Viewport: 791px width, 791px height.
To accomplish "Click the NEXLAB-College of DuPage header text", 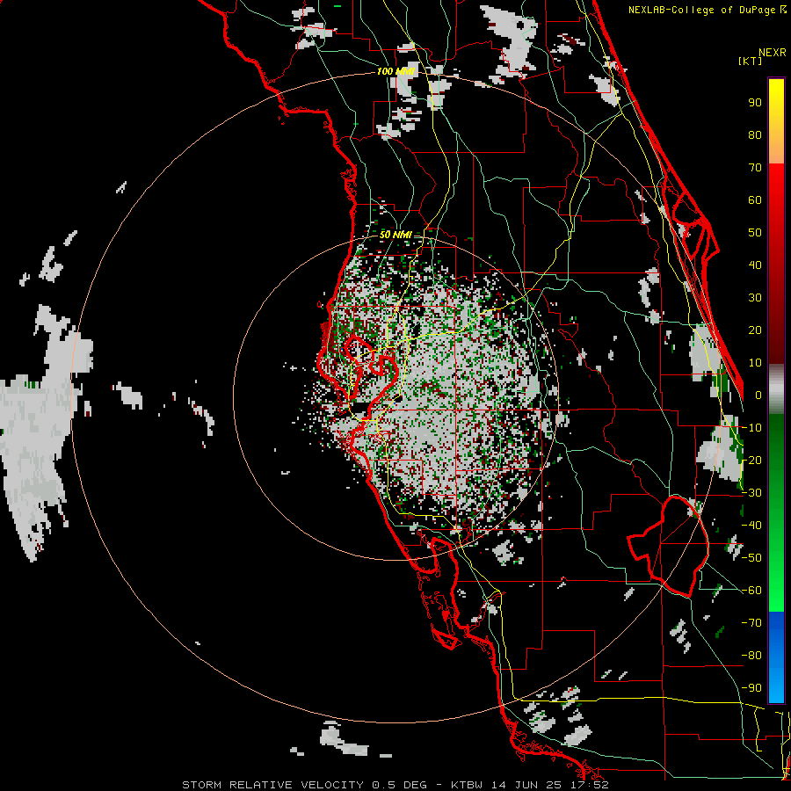I will [707, 10].
